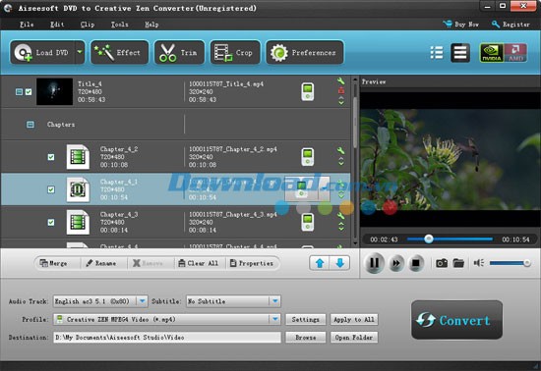This screenshot has height=371, width=541.
Task: Click the Buy Now link
Action: [461, 25]
